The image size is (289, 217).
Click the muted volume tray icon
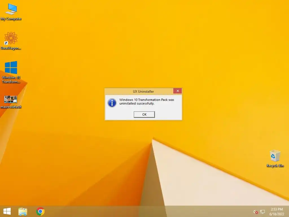coord(255,212)
